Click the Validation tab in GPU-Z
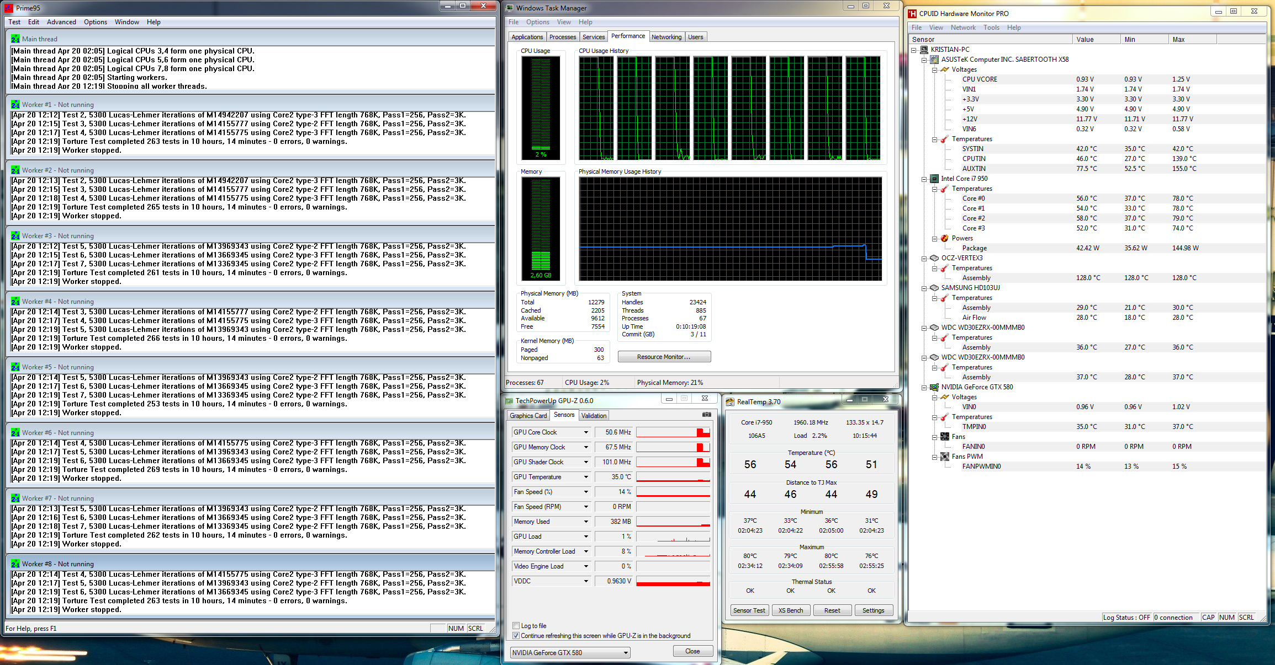1275x665 pixels. (594, 416)
